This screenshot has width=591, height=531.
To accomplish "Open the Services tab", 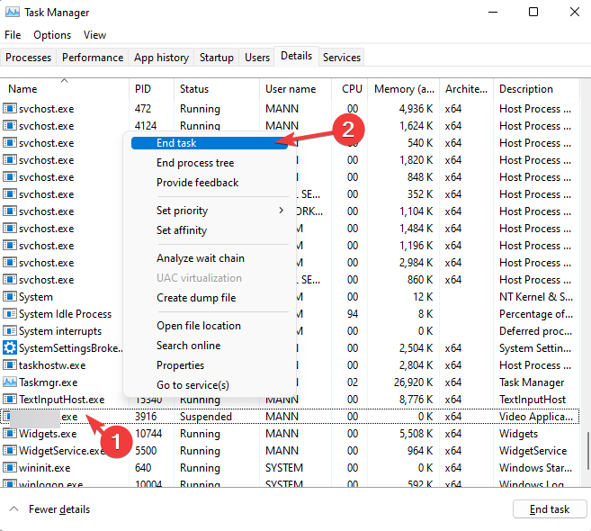I will point(342,58).
